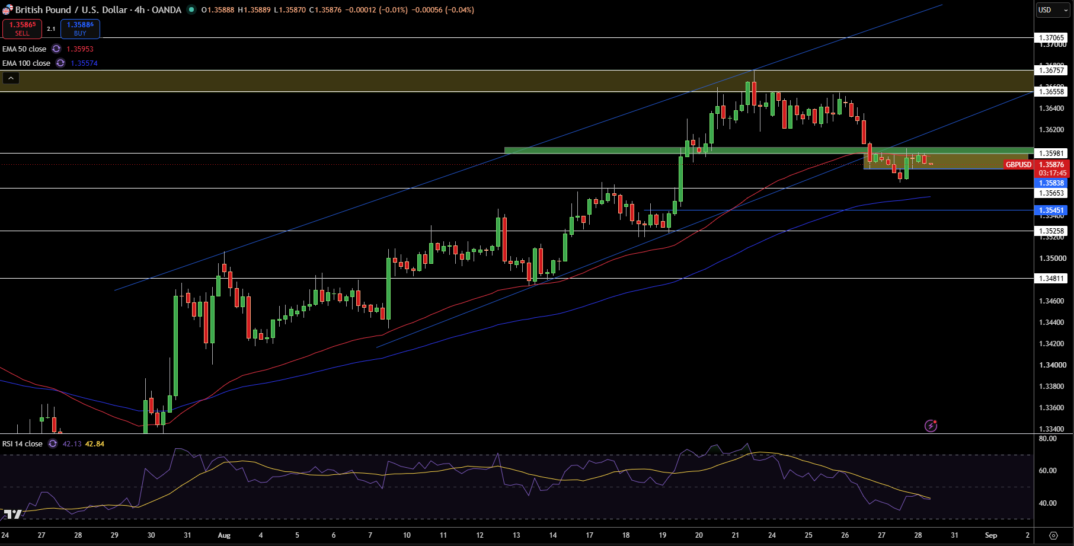
Task: Click the 2.1 spread value
Action: [x=51, y=28]
